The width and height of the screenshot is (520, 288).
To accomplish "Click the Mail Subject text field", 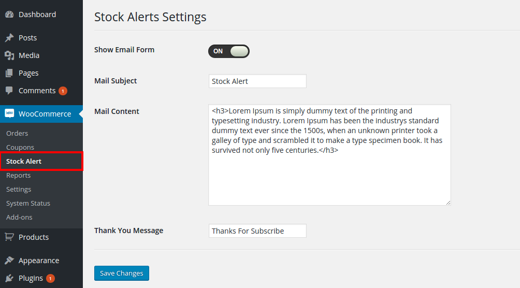I will point(257,81).
